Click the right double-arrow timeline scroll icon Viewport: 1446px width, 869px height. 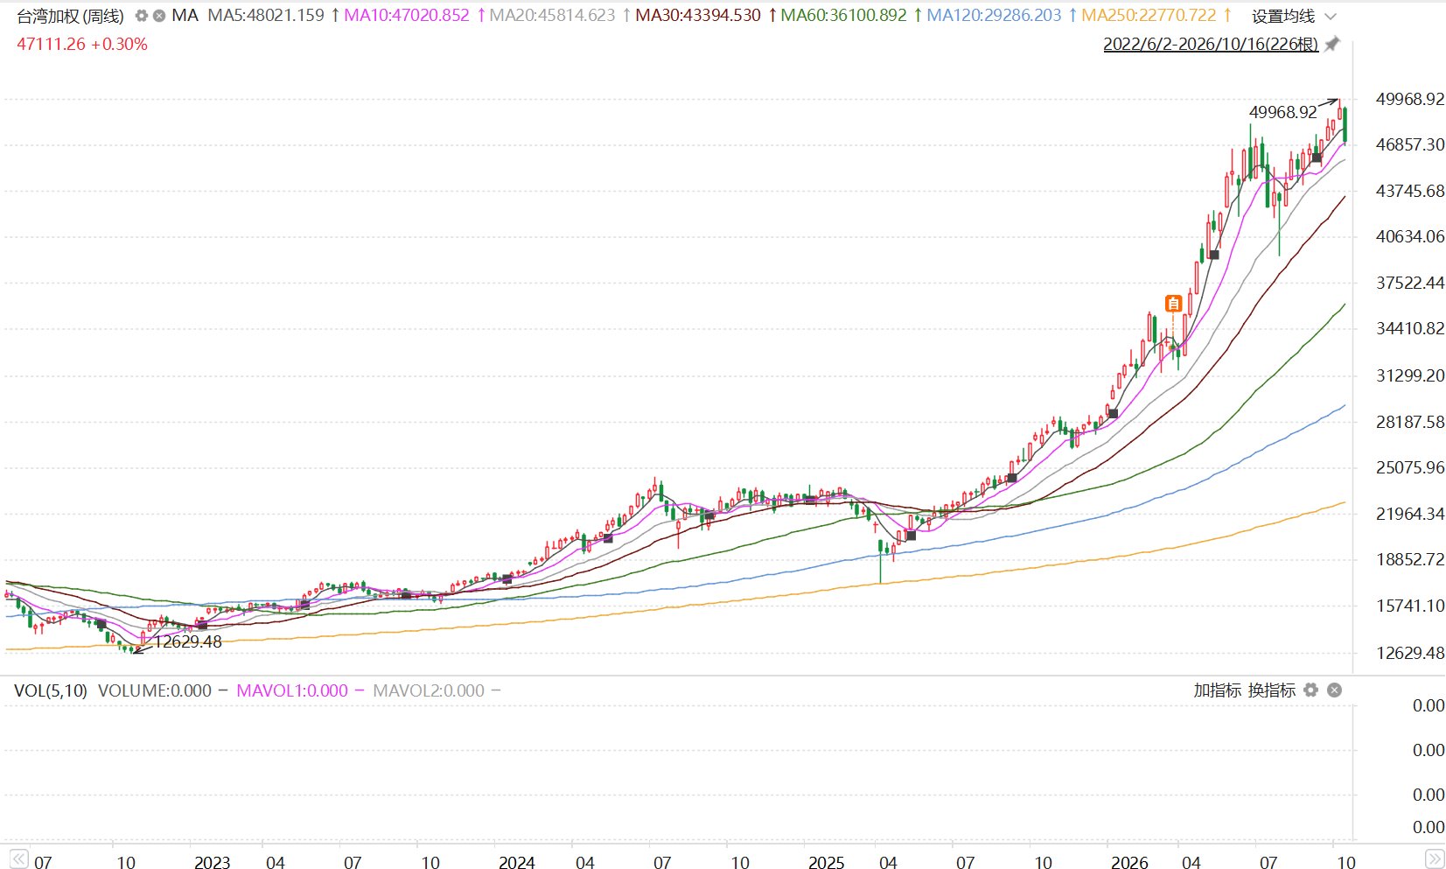point(1435,858)
